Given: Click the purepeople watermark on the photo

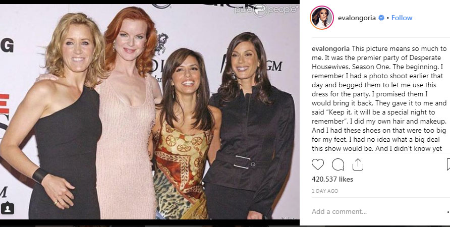Looking at the screenshot, I should (266, 10).
